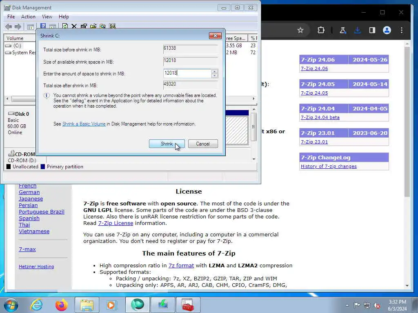The width and height of the screenshot is (418, 313).
Task: Click the Chrome Labs flask icon
Action: click(x=342, y=30)
